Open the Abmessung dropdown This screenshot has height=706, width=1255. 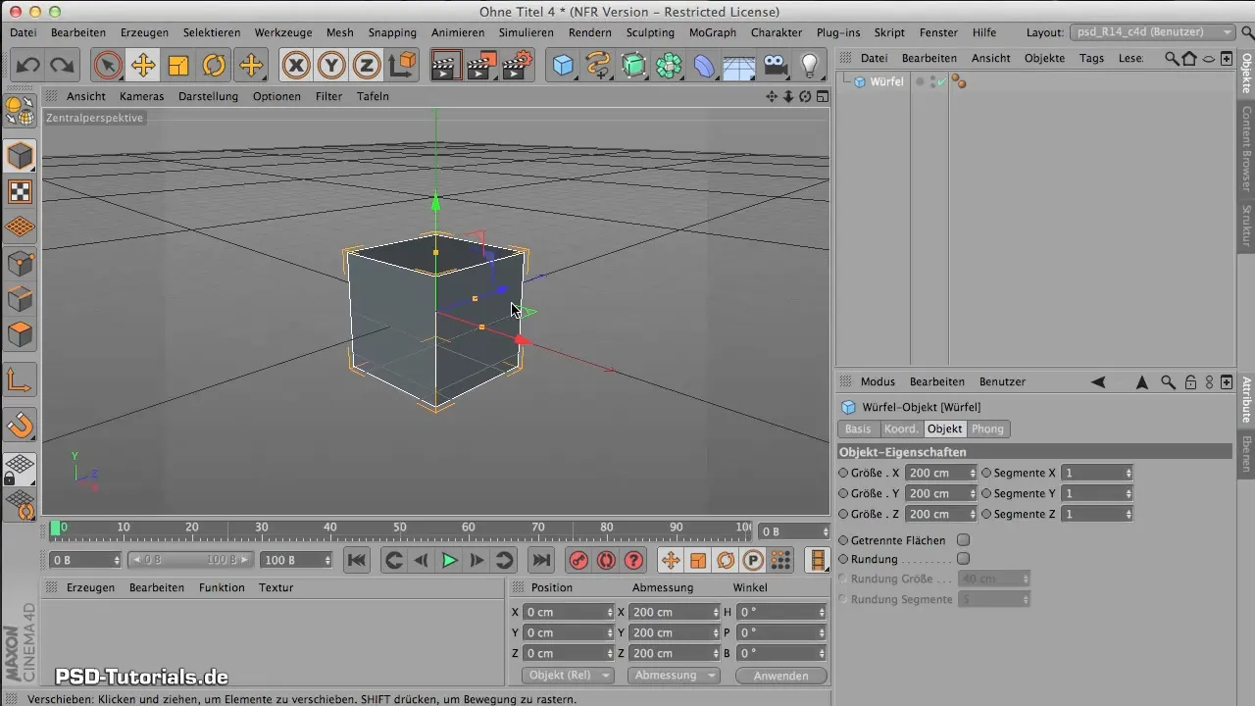tap(674, 676)
